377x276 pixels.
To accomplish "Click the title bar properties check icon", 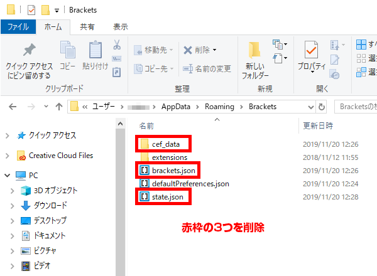I will (x=31, y=10).
